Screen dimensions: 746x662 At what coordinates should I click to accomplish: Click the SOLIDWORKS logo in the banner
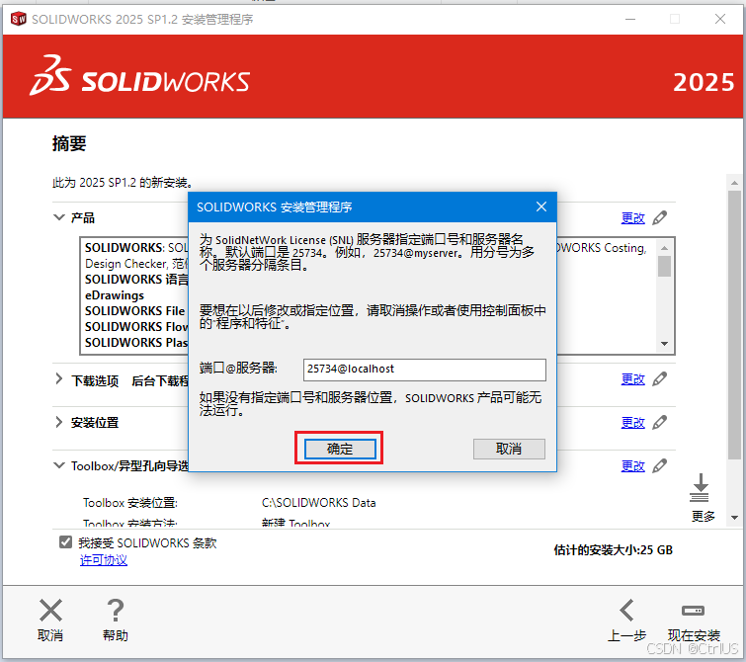coord(140,75)
